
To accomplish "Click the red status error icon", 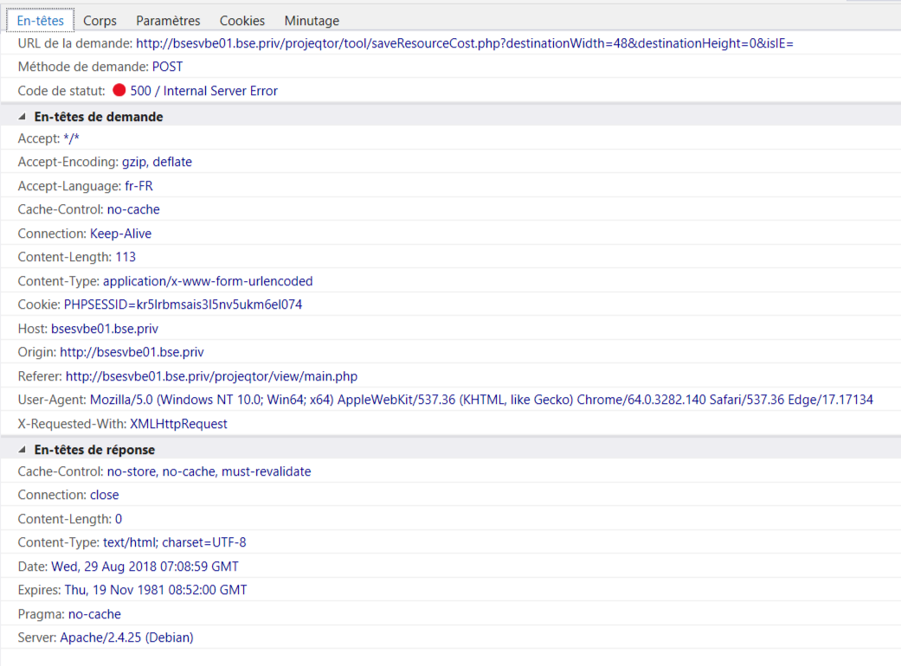I will coord(119,91).
